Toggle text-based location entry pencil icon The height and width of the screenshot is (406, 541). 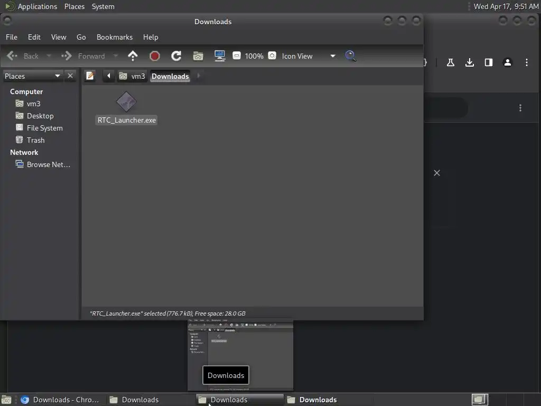pos(90,76)
